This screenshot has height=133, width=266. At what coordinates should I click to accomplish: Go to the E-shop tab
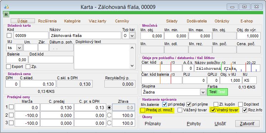click(x=247, y=21)
